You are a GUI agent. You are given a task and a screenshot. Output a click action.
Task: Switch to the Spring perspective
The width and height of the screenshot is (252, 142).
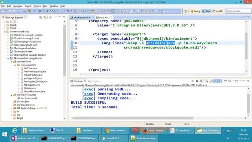click(x=195, y=11)
